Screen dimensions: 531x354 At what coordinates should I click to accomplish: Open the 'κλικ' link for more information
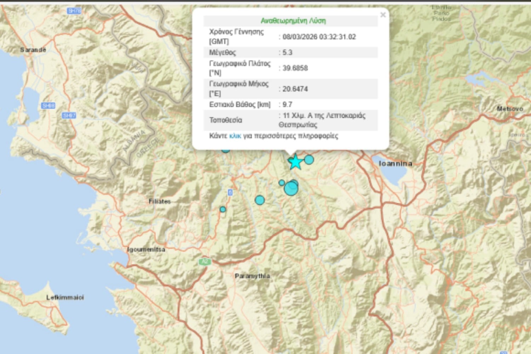(235, 136)
